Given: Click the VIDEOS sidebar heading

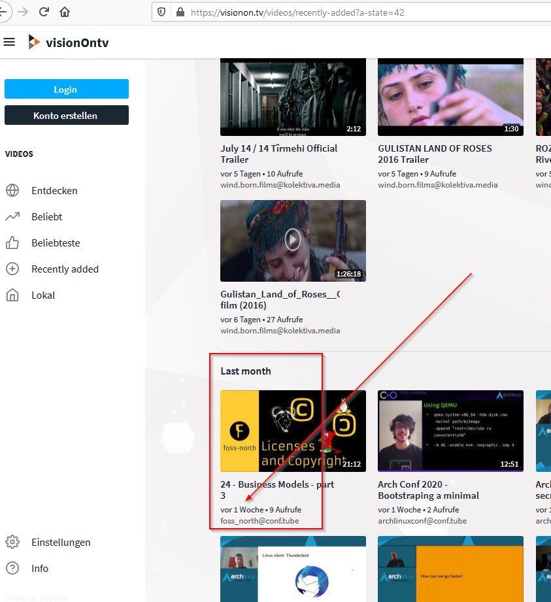Looking at the screenshot, I should [19, 154].
